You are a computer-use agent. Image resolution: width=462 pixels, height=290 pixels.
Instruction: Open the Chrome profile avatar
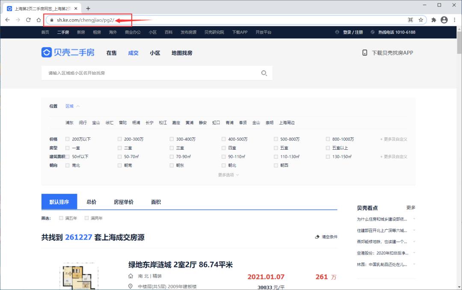(444, 20)
